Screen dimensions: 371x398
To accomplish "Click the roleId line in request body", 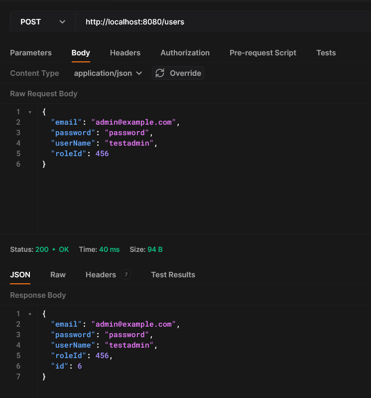I will 80,154.
